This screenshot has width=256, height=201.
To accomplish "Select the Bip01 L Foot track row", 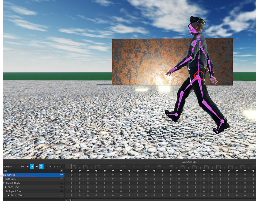I will (x=34, y=191).
